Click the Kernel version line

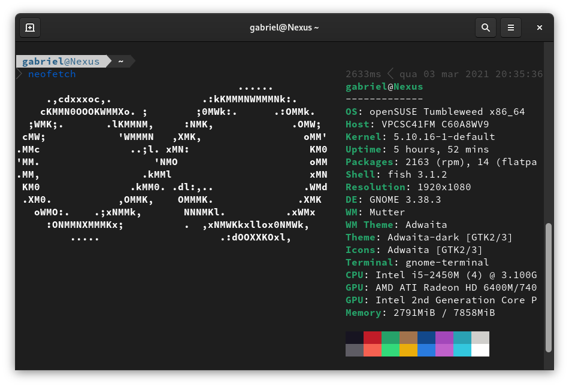pyautogui.click(x=420, y=137)
